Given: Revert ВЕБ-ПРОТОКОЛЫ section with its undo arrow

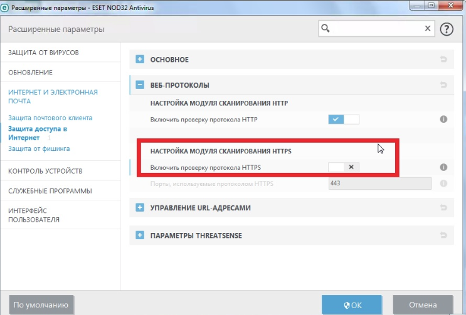Looking at the screenshot, I should tap(443, 85).
